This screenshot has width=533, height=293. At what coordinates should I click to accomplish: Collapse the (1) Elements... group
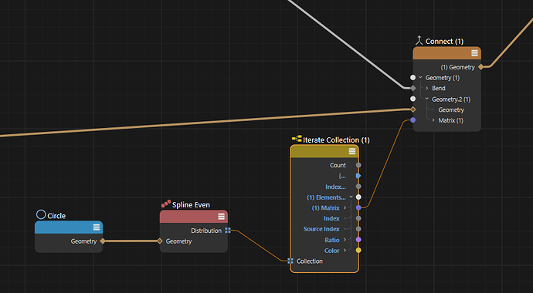pyautogui.click(x=351, y=197)
